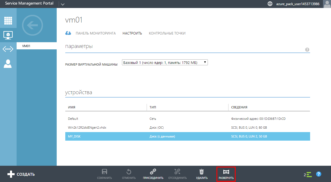Open the language globe icon
The image size is (331, 182).
(x=270, y=4)
